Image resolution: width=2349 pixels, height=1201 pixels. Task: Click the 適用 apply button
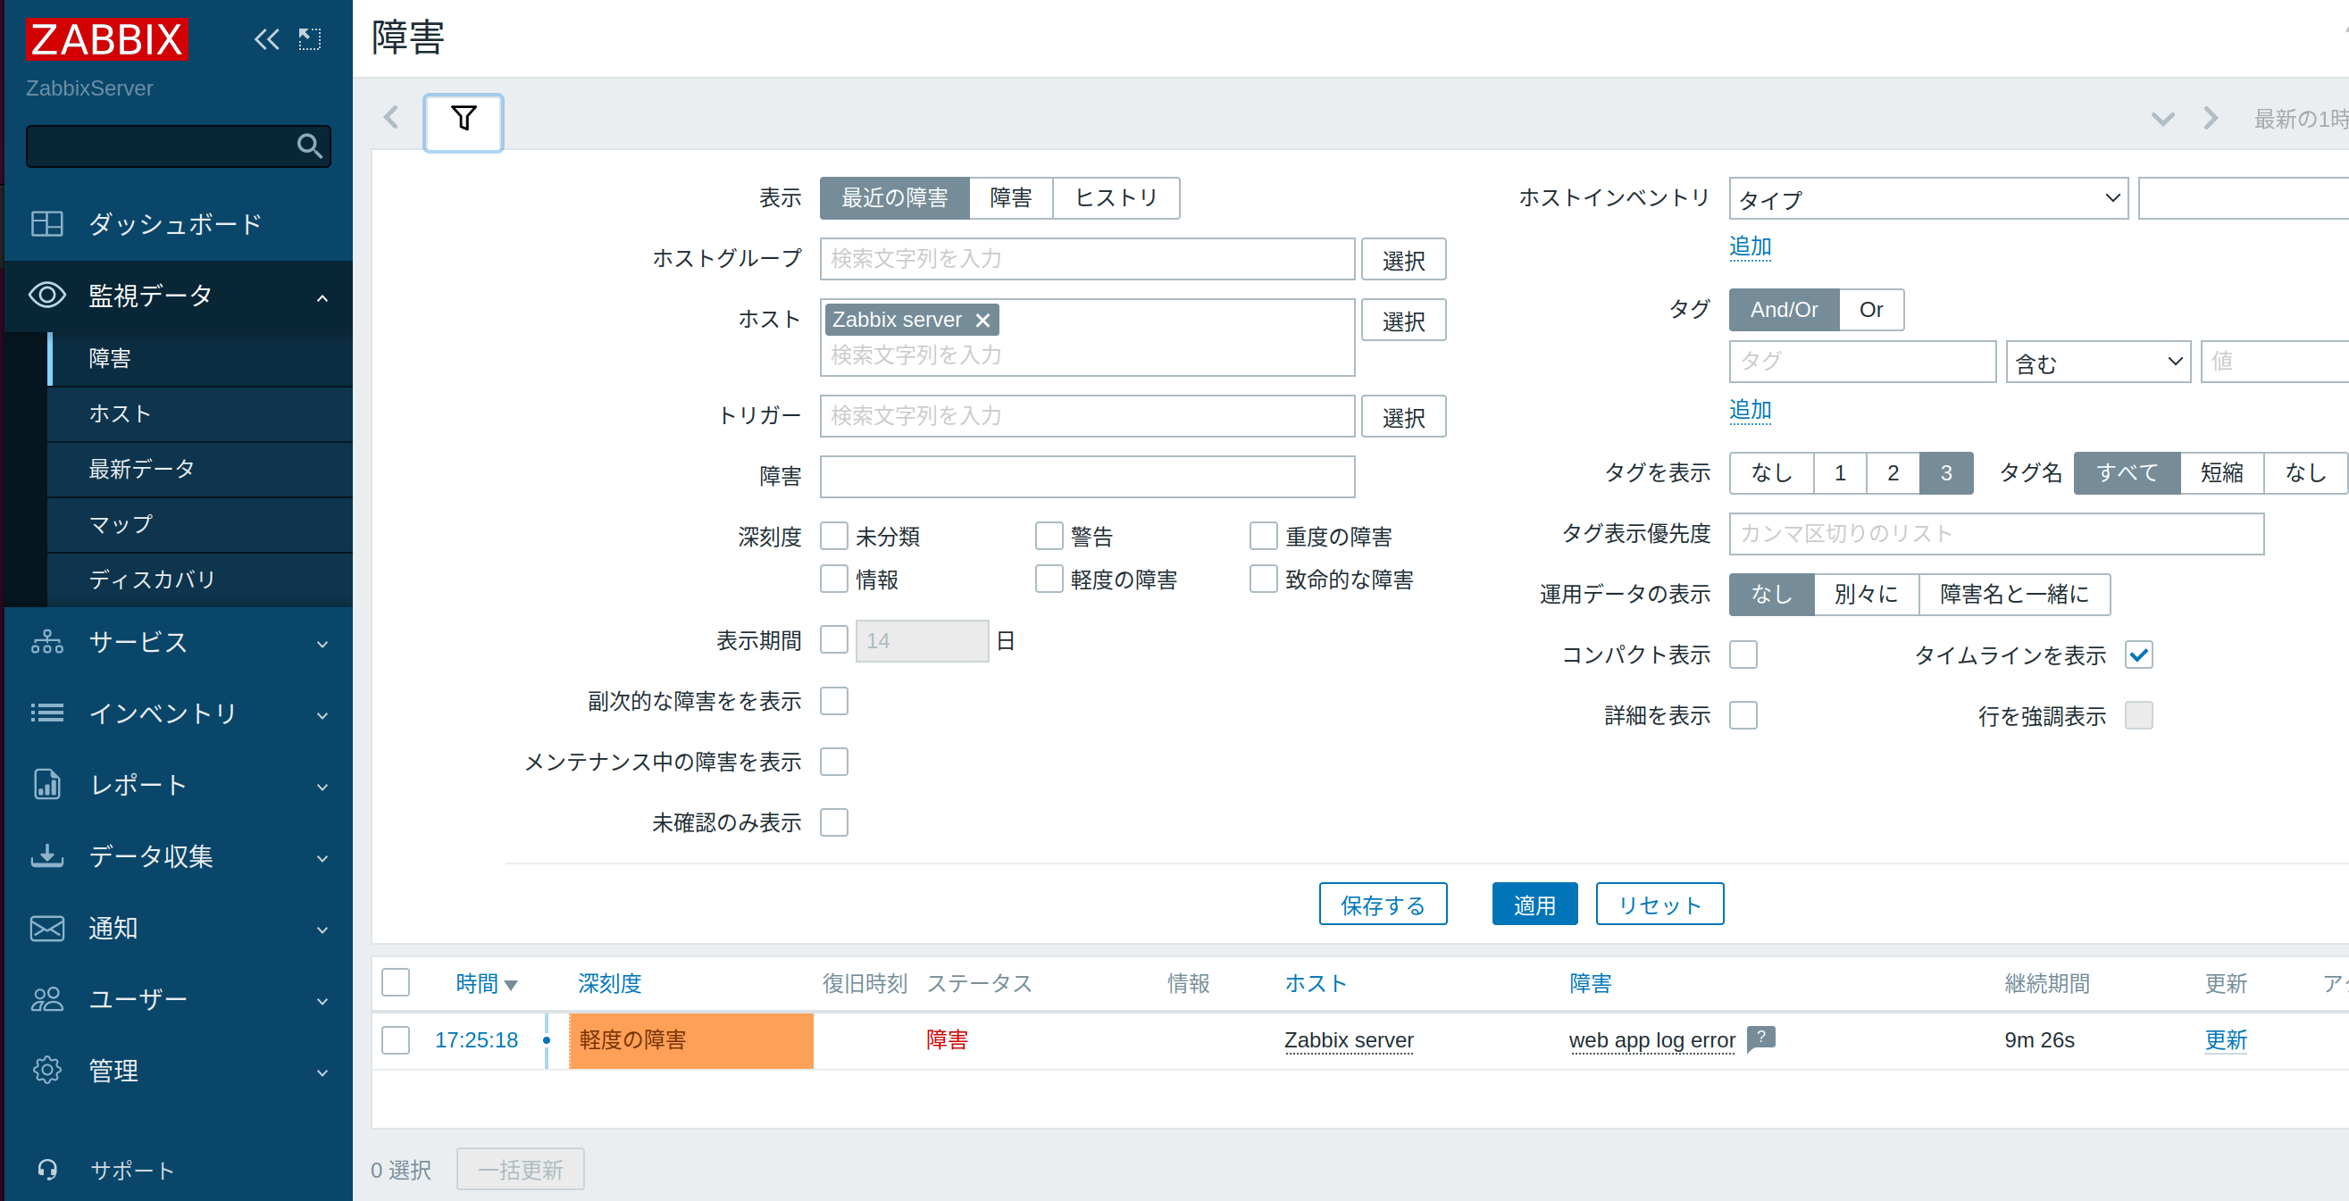[1534, 904]
